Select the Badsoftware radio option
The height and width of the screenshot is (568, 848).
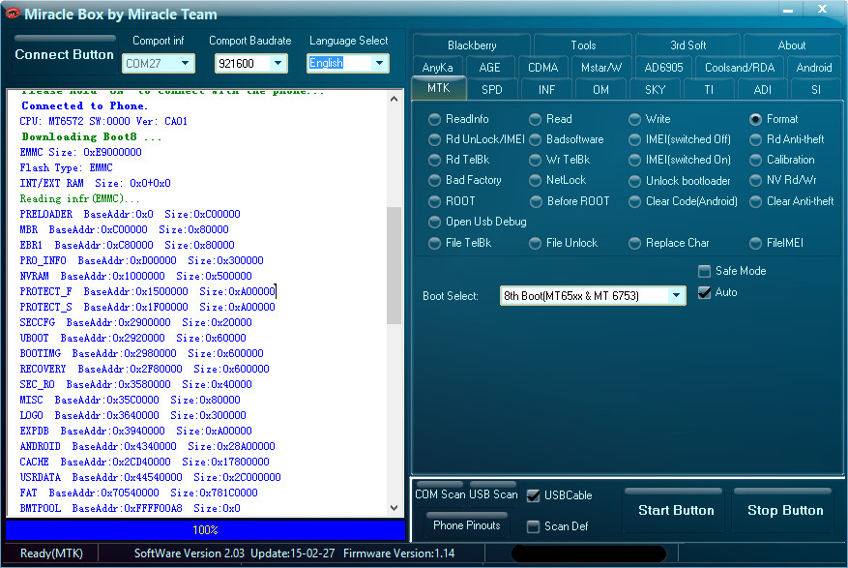pos(535,139)
